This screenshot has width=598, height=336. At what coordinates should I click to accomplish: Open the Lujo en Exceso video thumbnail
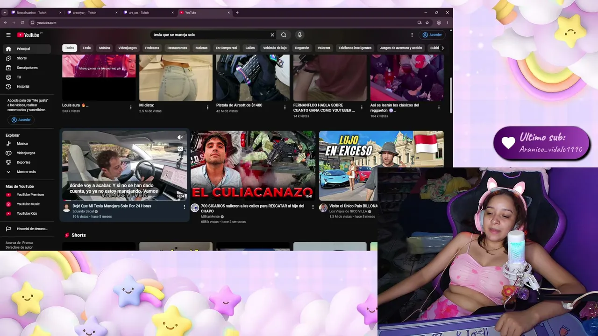click(381, 165)
